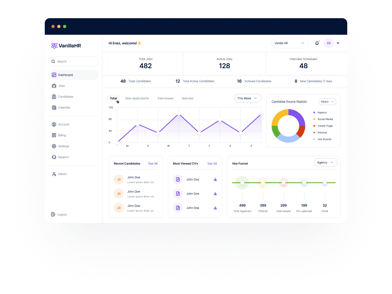
Task: Open the Billing receipt icon
Action: (54, 135)
